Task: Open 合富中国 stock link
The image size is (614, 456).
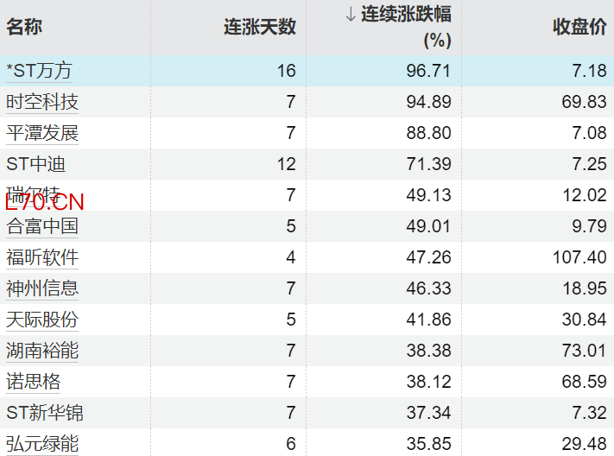Action: (x=42, y=226)
